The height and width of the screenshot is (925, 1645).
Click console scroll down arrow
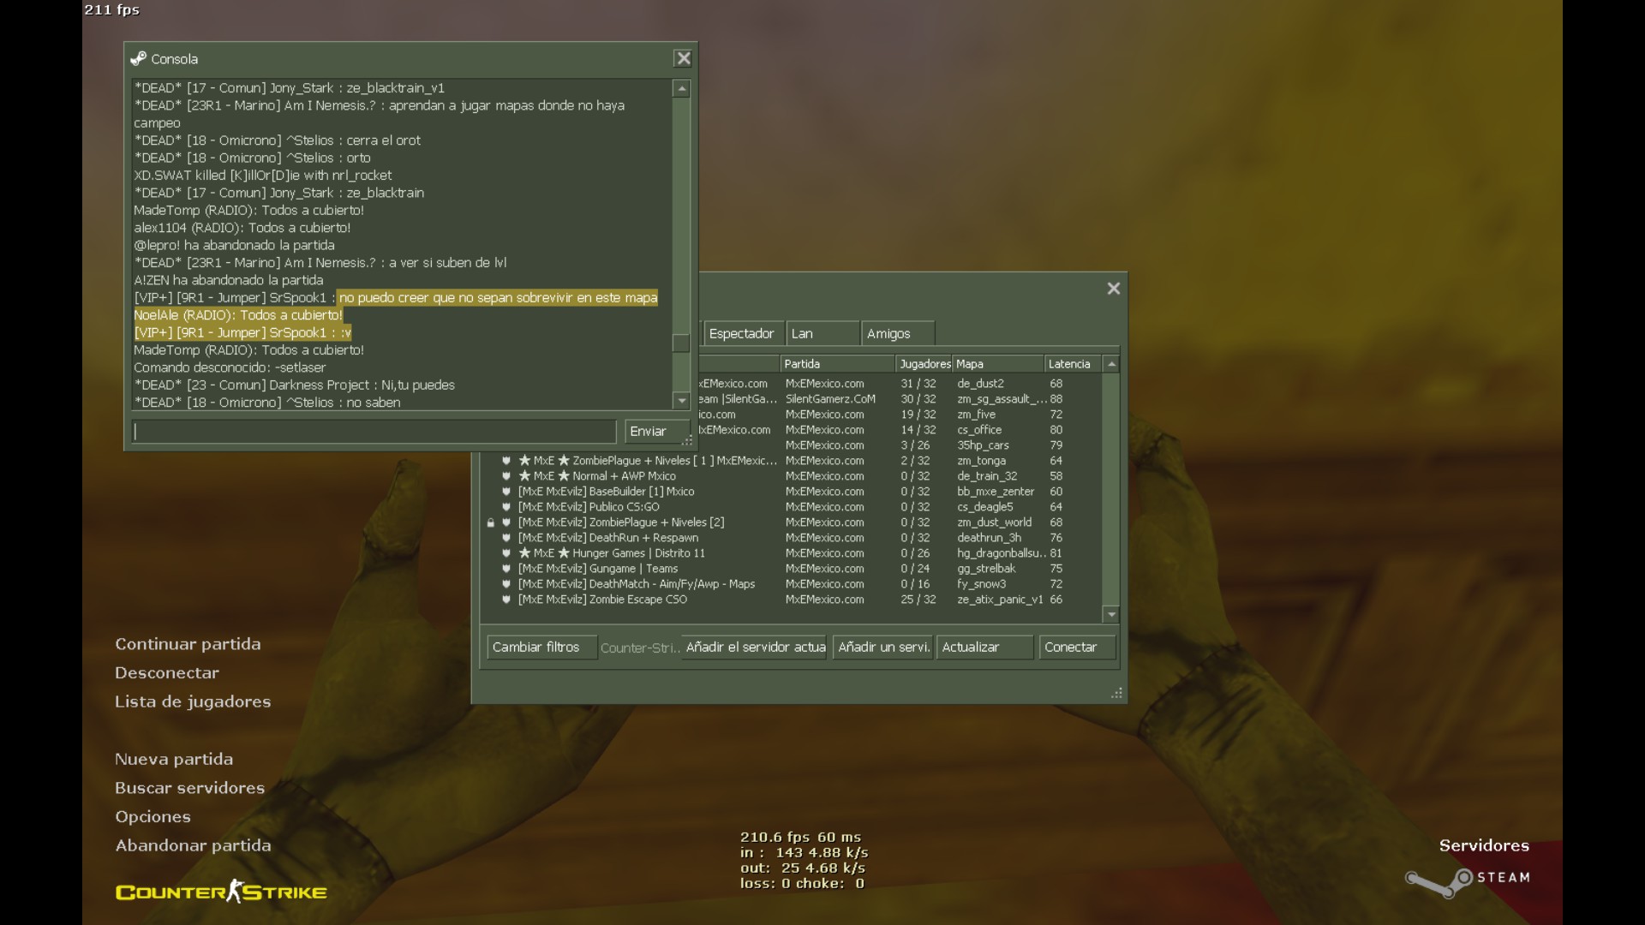(681, 400)
